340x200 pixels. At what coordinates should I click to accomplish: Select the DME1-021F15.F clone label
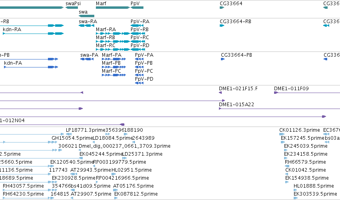click(238, 89)
